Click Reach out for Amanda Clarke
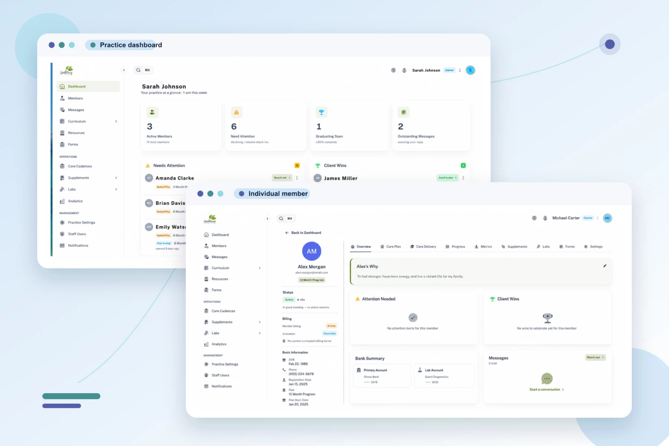This screenshot has width=669, height=446. (x=282, y=178)
